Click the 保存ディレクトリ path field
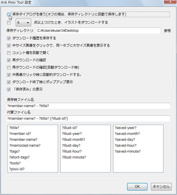Image resolution: width=177 pixels, height=195 pixels. (98, 31)
